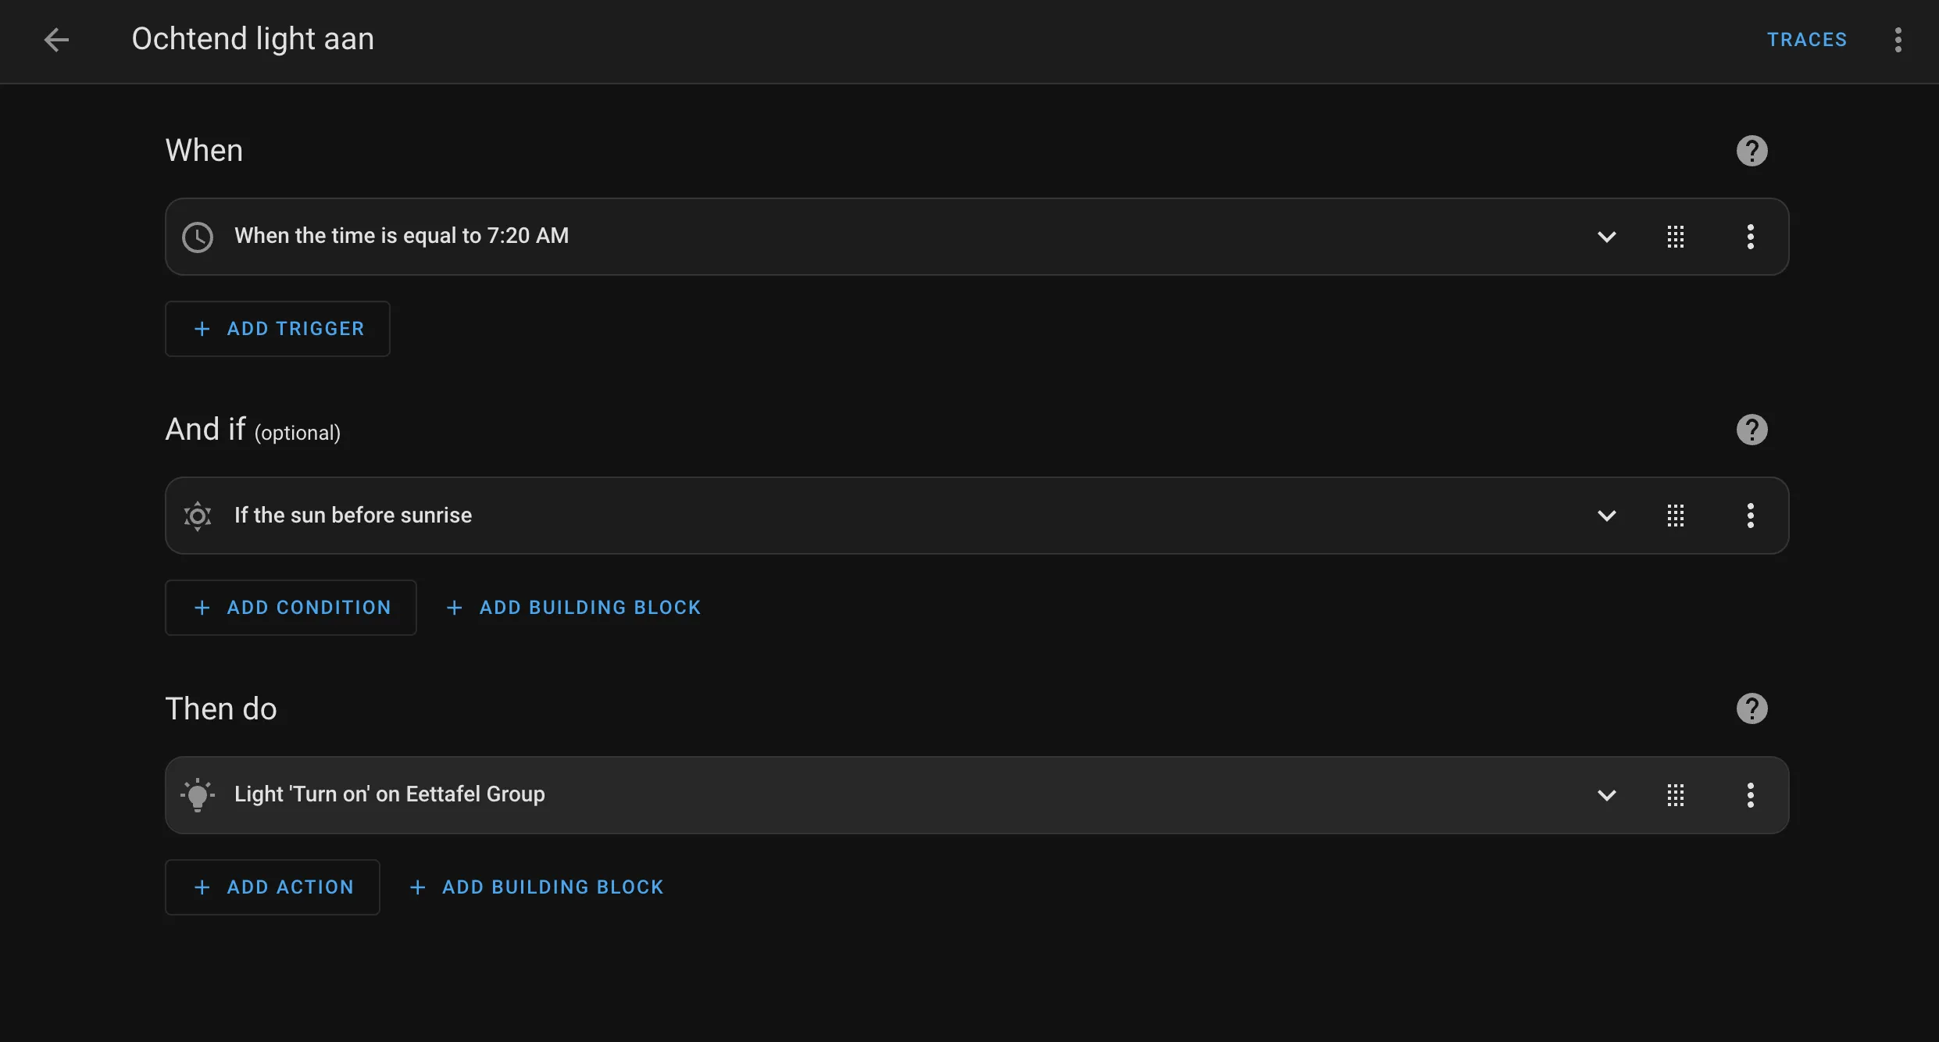This screenshot has height=1042, width=1939.
Task: Expand the 7:20 AM time trigger
Action: pos(1606,237)
